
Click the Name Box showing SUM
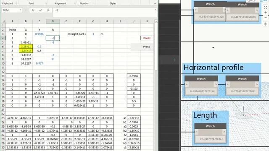pyautogui.click(x=10, y=10)
